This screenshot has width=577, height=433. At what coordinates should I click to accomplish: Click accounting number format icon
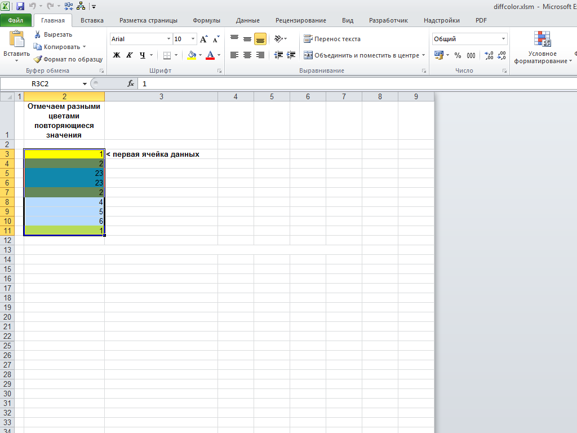(438, 55)
